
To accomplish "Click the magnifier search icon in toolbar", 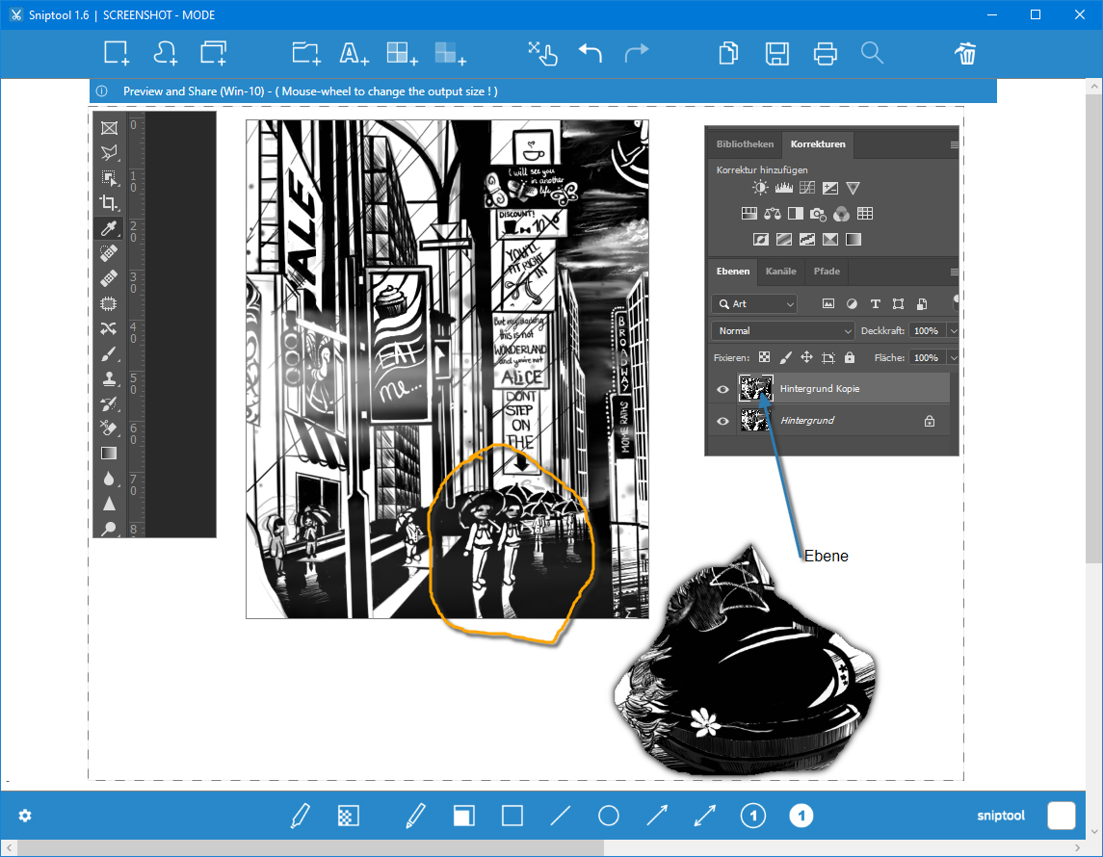I will (x=872, y=53).
